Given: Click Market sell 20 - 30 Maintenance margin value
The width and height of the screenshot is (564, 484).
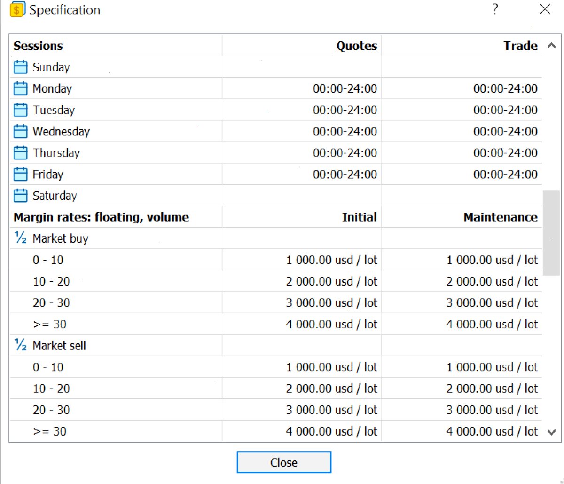Looking at the screenshot, I should coord(492,410).
